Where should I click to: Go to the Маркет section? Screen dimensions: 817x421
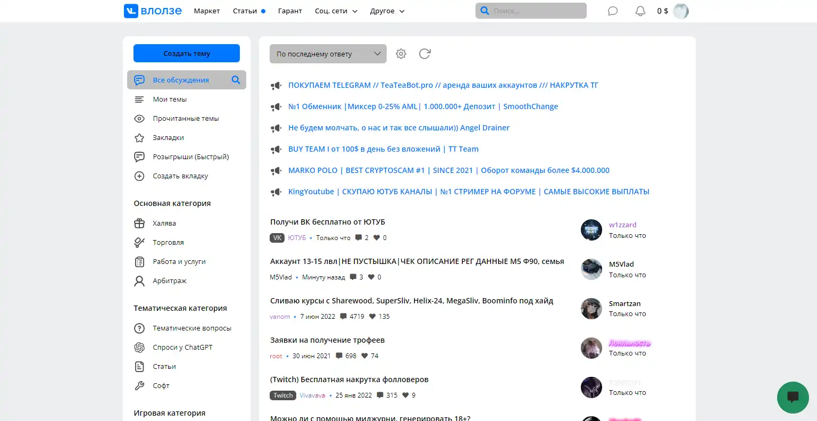click(x=207, y=11)
